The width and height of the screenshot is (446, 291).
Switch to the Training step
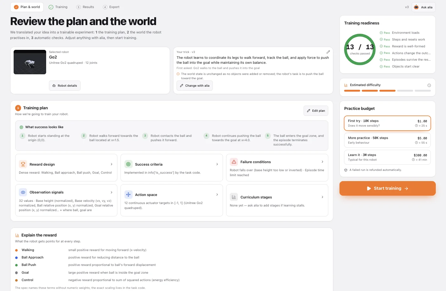[58, 7]
